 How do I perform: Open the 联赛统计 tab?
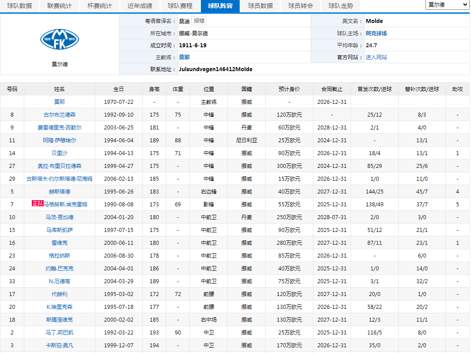click(60, 6)
